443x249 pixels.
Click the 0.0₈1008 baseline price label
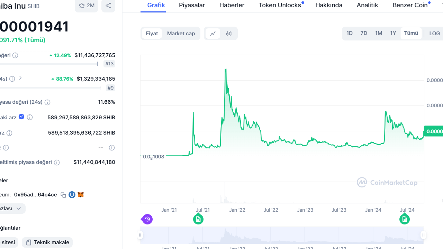pyautogui.click(x=154, y=157)
